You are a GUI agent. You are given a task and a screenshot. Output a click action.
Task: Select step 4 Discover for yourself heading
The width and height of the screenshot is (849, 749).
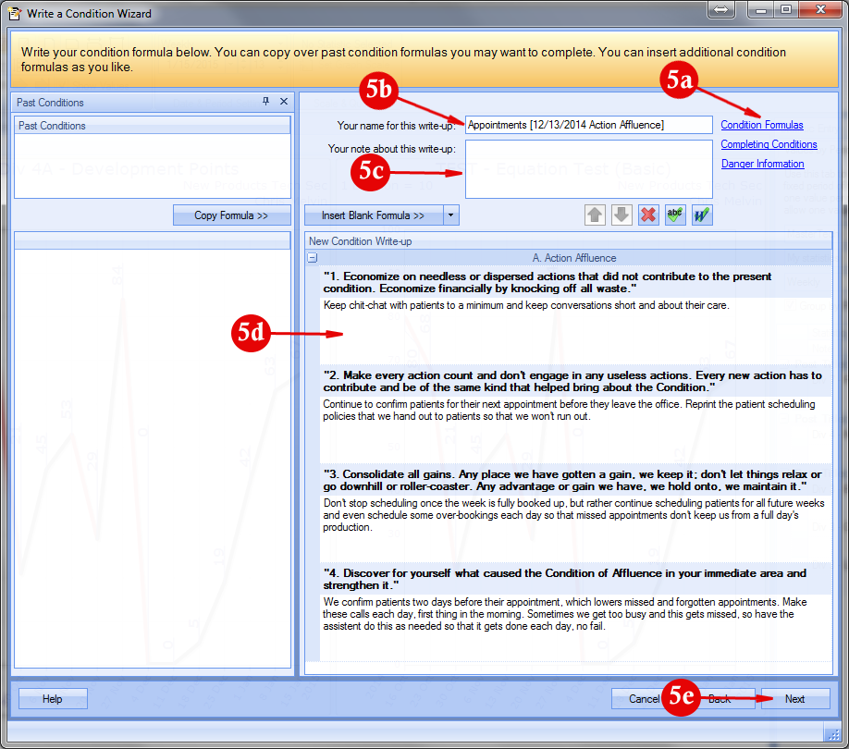pos(575,580)
